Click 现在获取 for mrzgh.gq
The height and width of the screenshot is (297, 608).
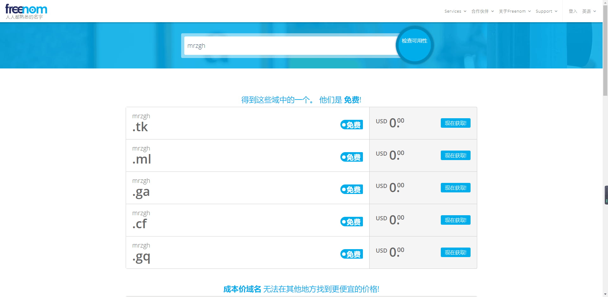(x=455, y=253)
